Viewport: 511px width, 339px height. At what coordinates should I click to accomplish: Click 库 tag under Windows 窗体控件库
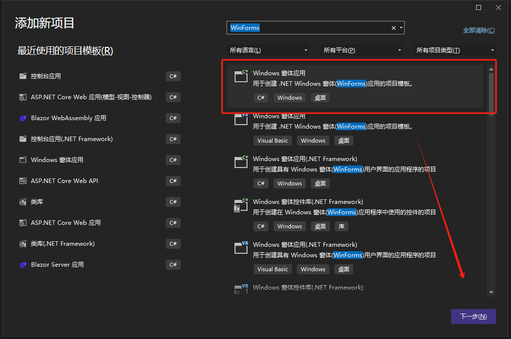(x=341, y=226)
